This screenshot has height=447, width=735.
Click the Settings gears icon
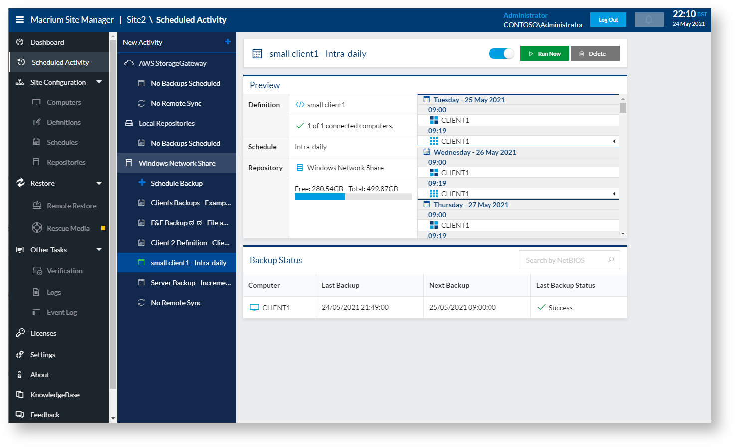(x=20, y=355)
